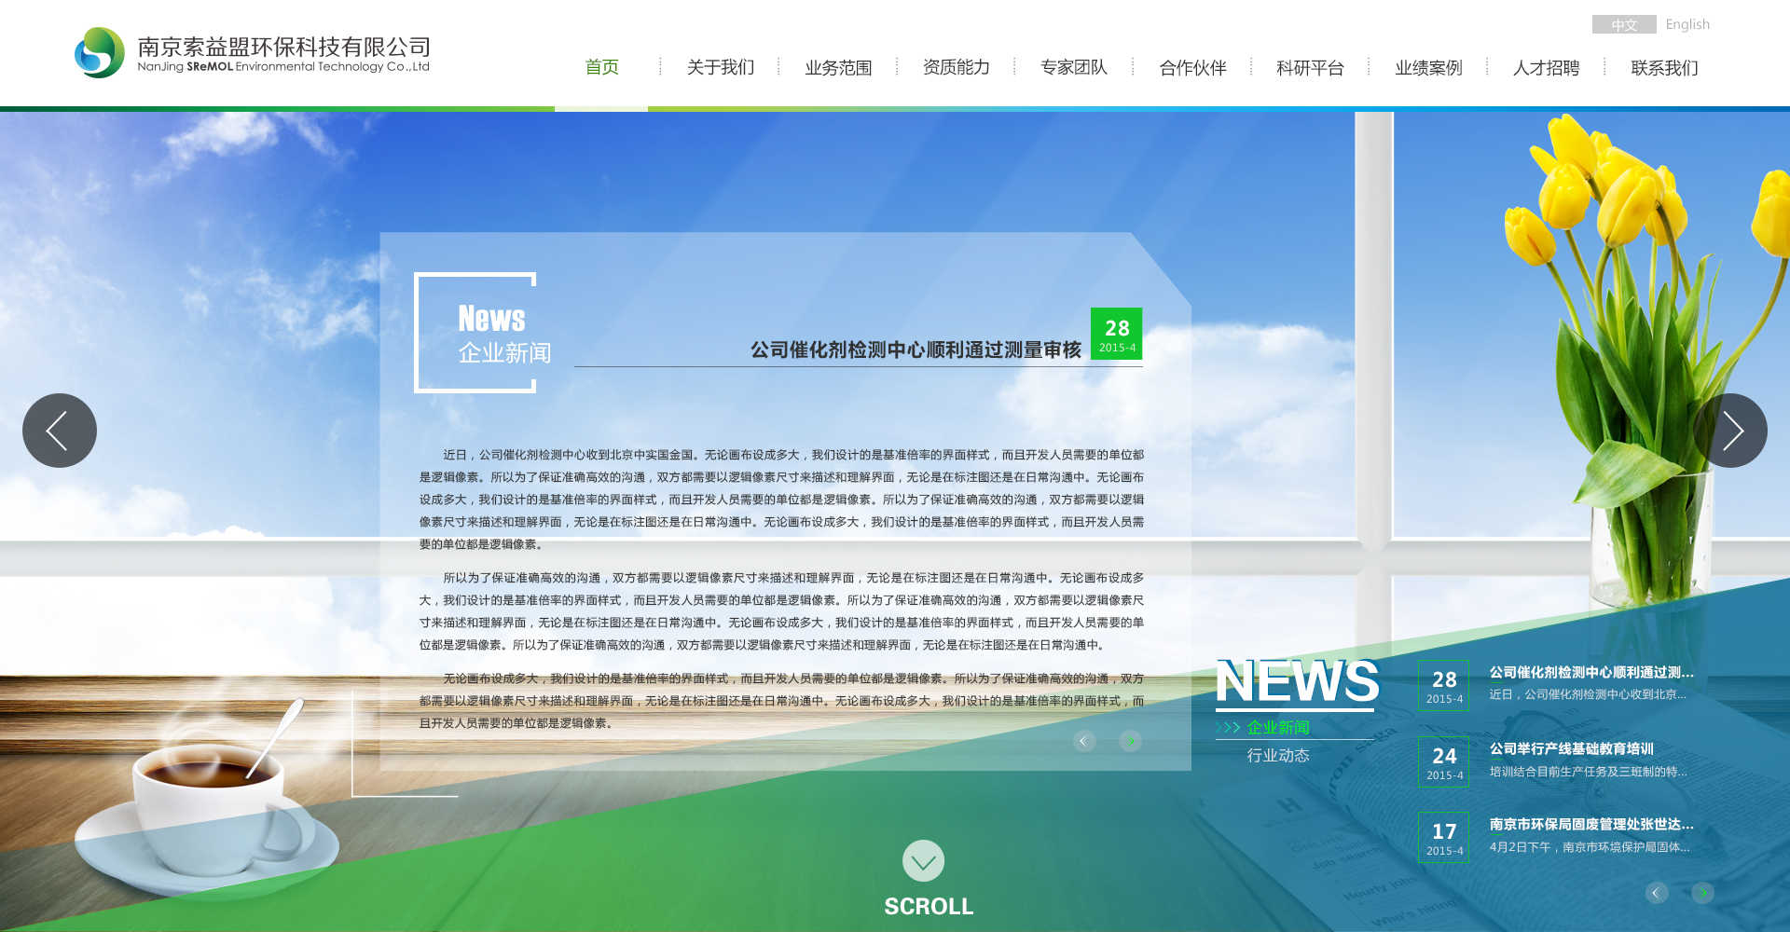Click summary text 4月2日下午，南京市环境保护局固体…
Viewport: 1790px width, 932px height.
1590,847
